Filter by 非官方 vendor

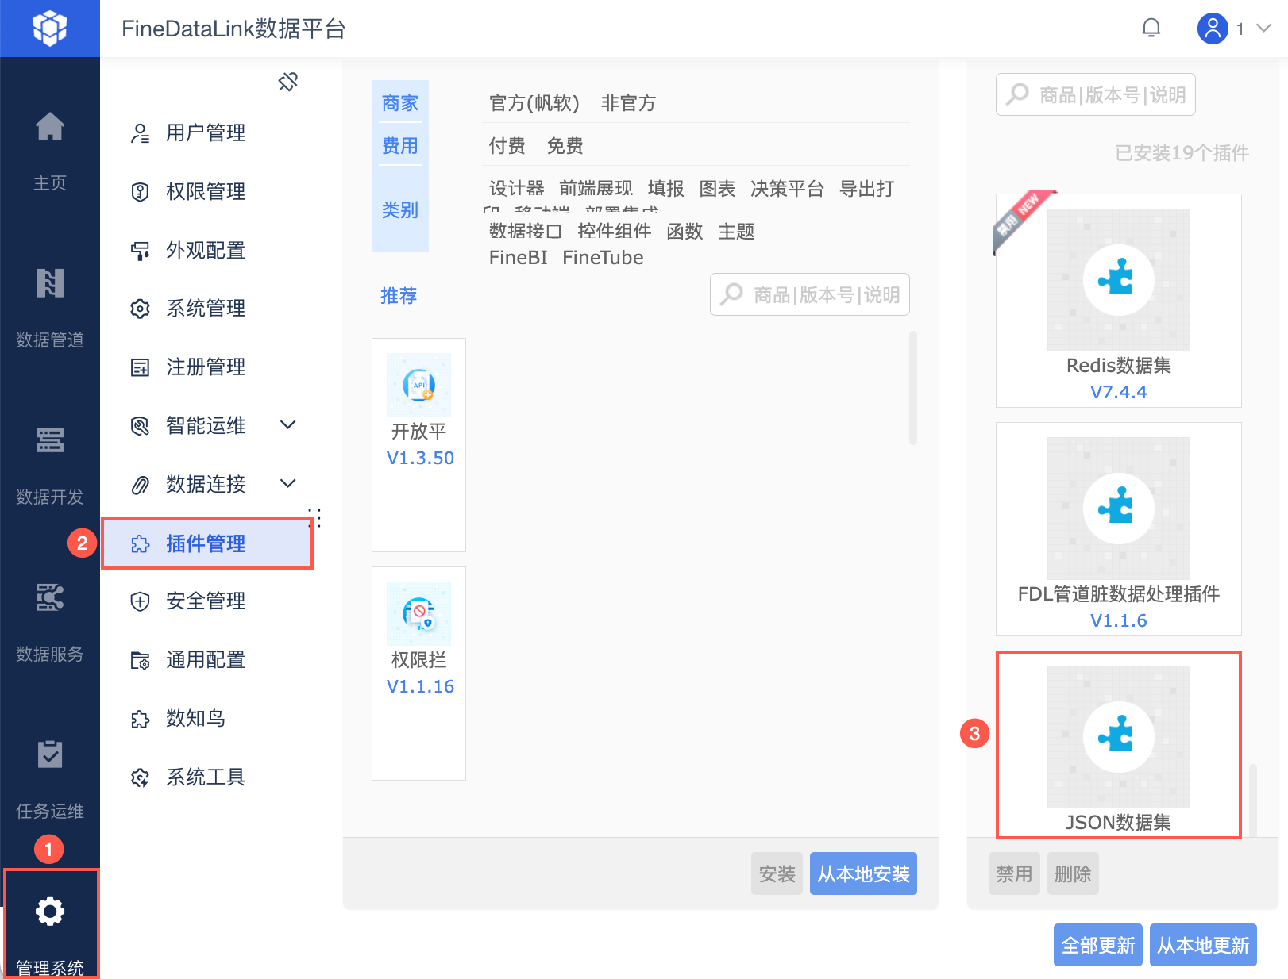[628, 103]
